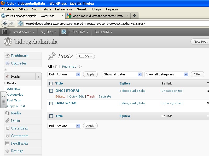Click the Comments bubble icon

7,136
